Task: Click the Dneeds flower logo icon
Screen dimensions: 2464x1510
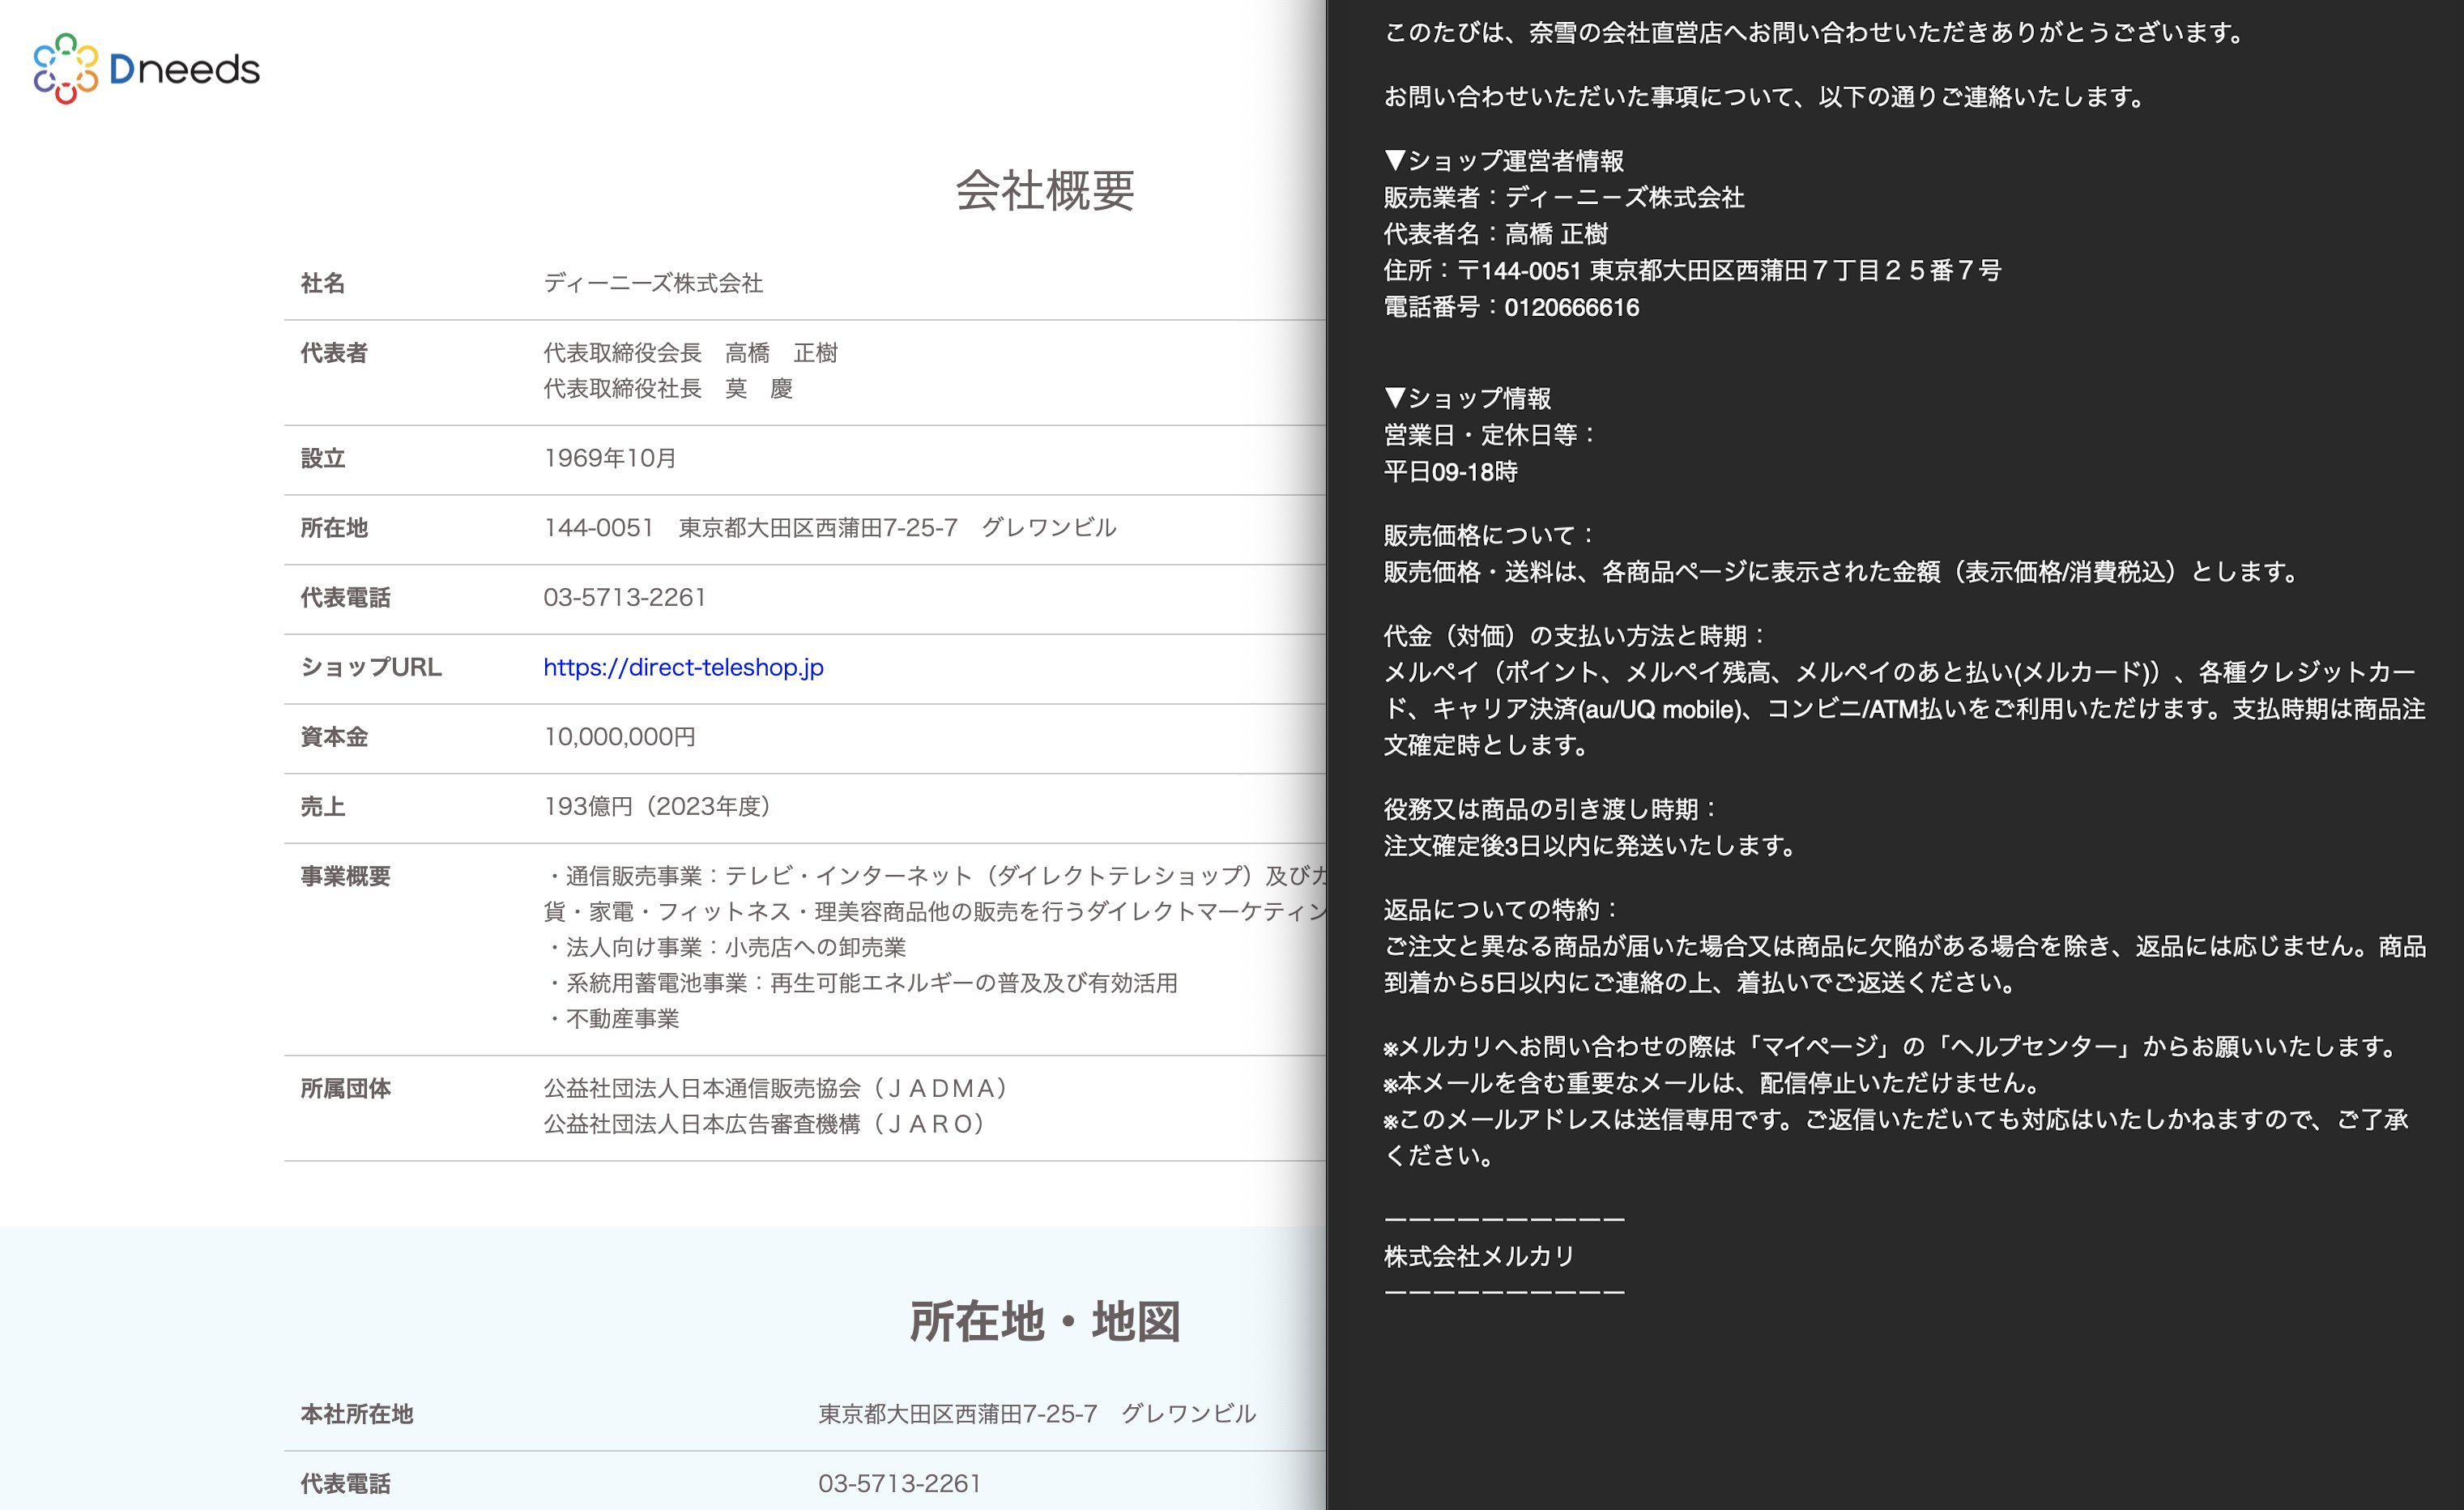Action: coord(65,68)
